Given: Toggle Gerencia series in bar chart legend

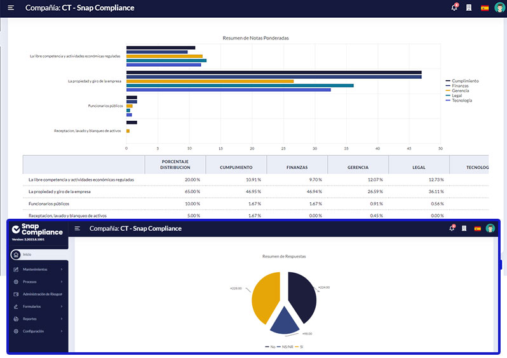Looking at the screenshot, I should point(457,90).
